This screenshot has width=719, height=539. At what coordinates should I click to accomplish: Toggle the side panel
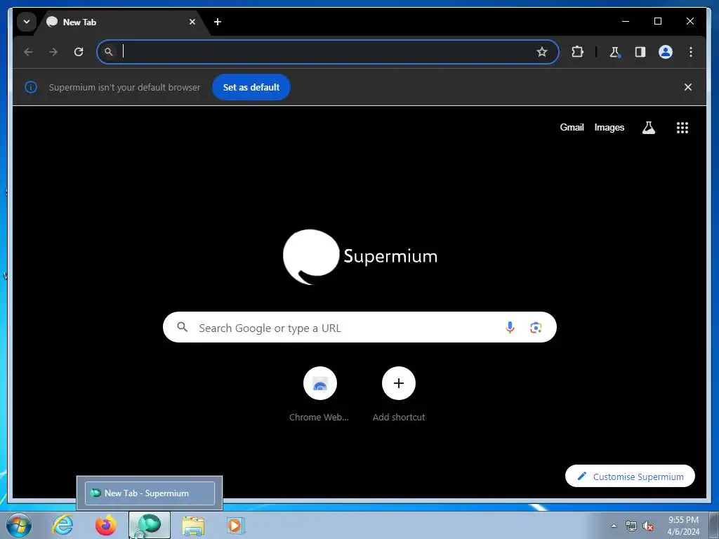(x=640, y=52)
